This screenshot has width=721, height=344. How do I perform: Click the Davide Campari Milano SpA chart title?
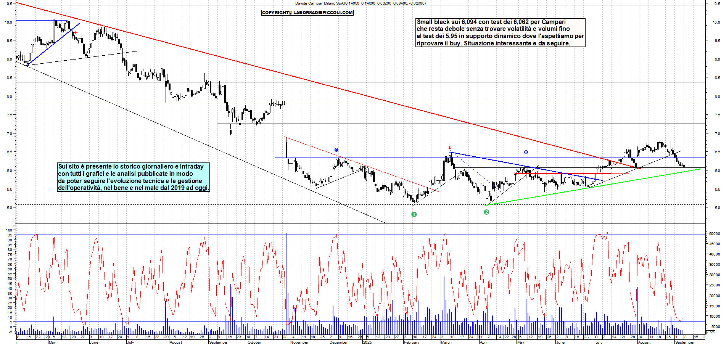tap(360, 3)
